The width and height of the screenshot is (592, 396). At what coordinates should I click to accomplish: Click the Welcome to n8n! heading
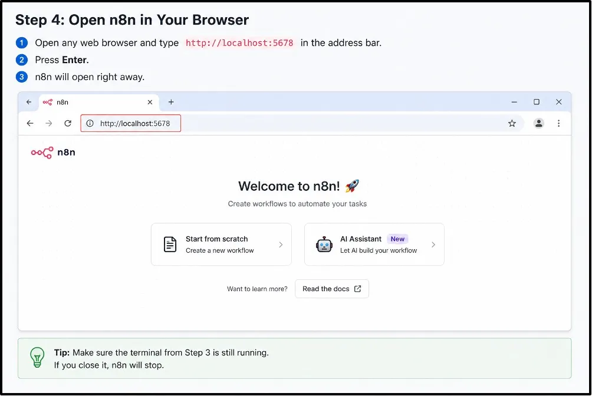click(x=289, y=186)
